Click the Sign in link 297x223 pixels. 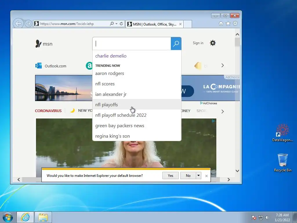tap(198, 43)
